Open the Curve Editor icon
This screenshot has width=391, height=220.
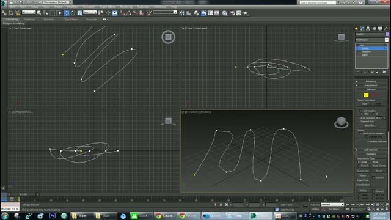pyautogui.click(x=210, y=13)
